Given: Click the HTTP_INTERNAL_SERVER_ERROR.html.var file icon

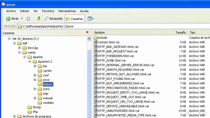Looking at the screenshot, I should coord(95,65).
